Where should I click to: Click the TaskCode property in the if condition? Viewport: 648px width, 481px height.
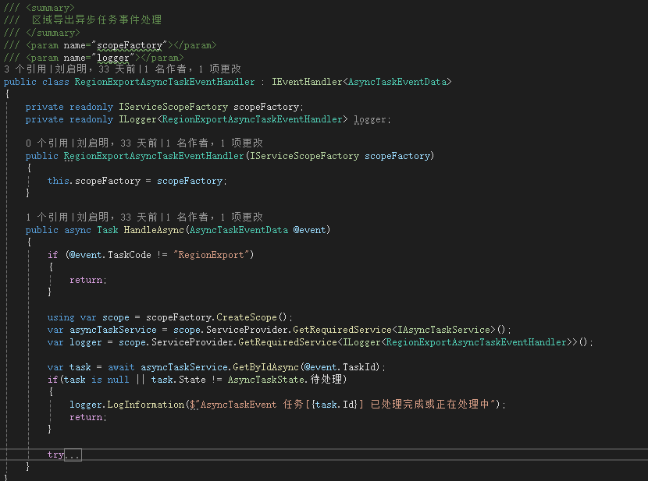(x=130, y=255)
